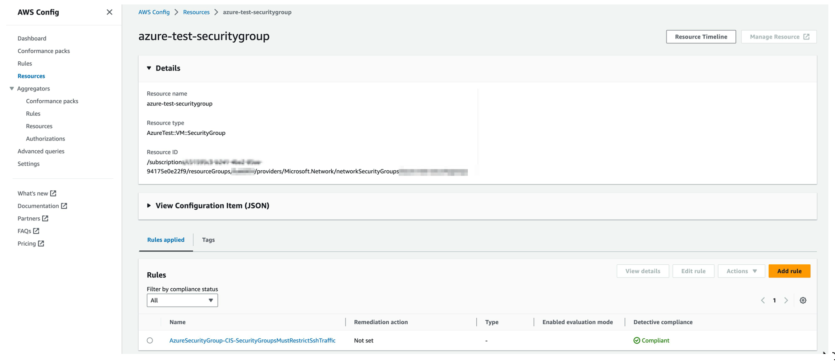Click Resources breadcrumb link
Screen dimensions: 835x361
pyautogui.click(x=196, y=12)
